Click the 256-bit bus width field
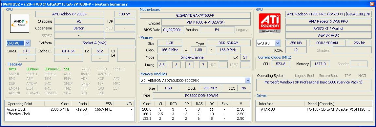 pyautogui.click(x=360, y=43)
